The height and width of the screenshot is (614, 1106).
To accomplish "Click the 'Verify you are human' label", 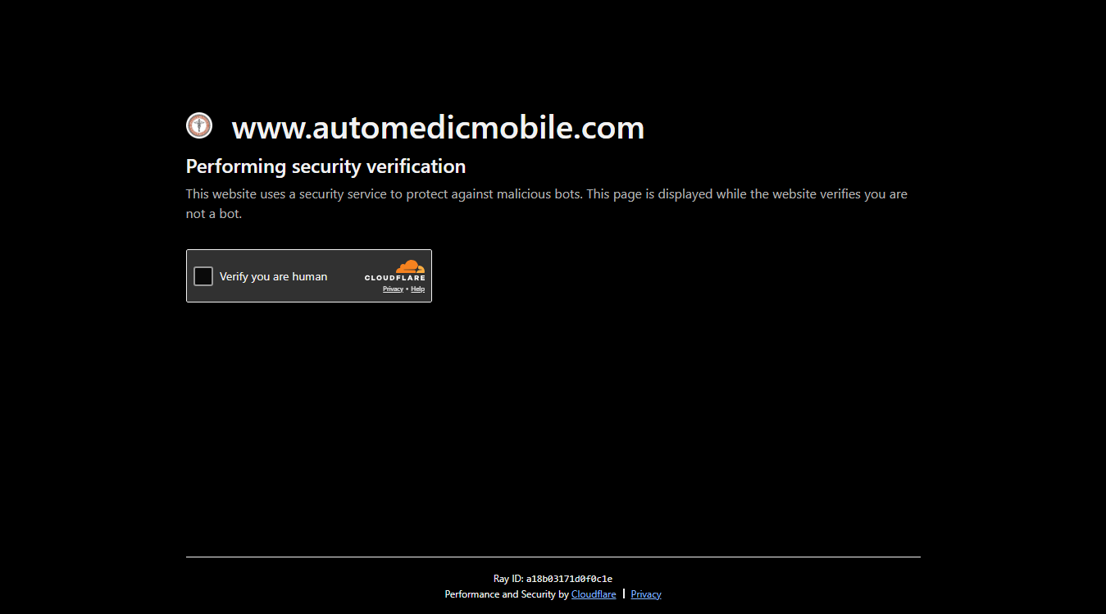I will point(273,276).
